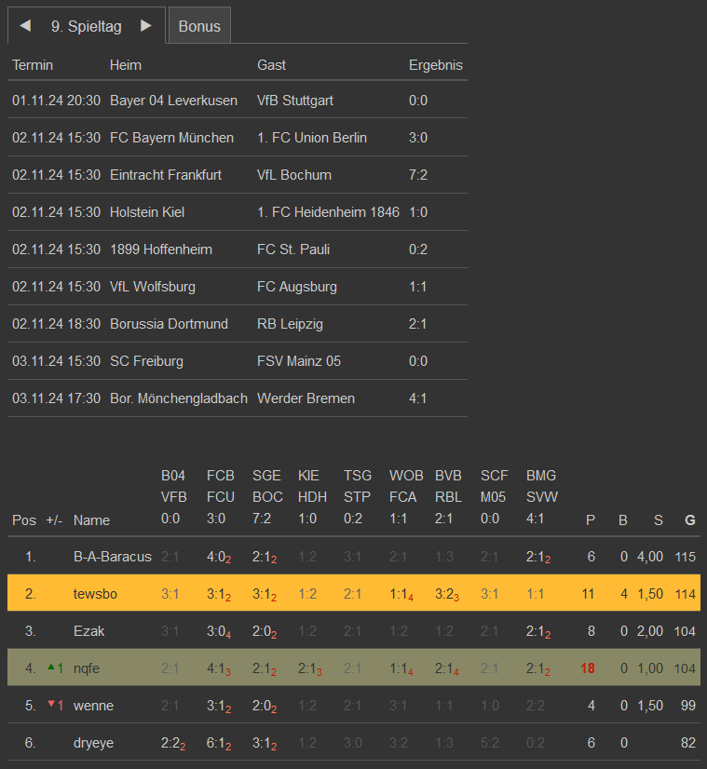Click player name Ezak
The width and height of the screenshot is (707, 769).
tap(89, 631)
